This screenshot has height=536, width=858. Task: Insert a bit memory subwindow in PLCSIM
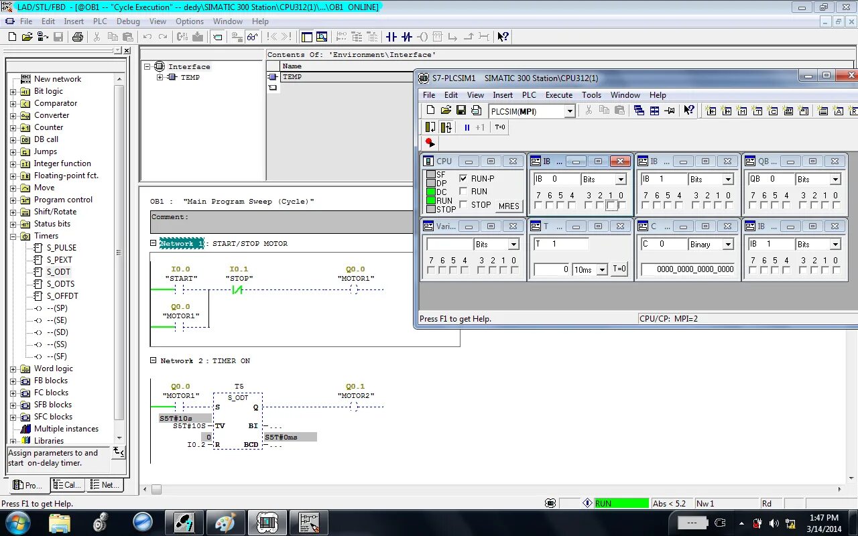coord(741,111)
